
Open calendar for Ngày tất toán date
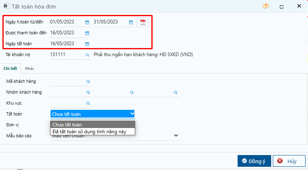[87, 44]
